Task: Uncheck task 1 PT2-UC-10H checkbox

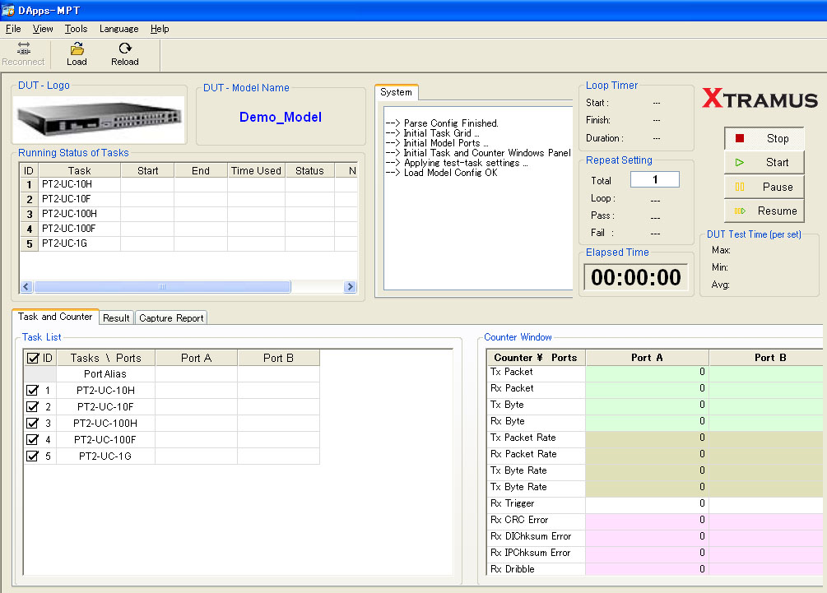Action: coord(32,390)
